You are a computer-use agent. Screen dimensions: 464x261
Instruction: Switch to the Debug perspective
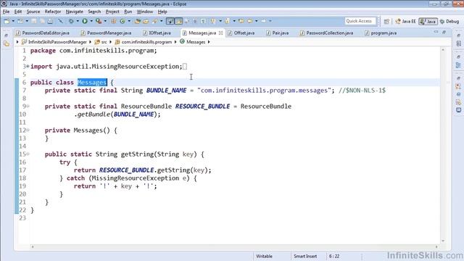449,22
